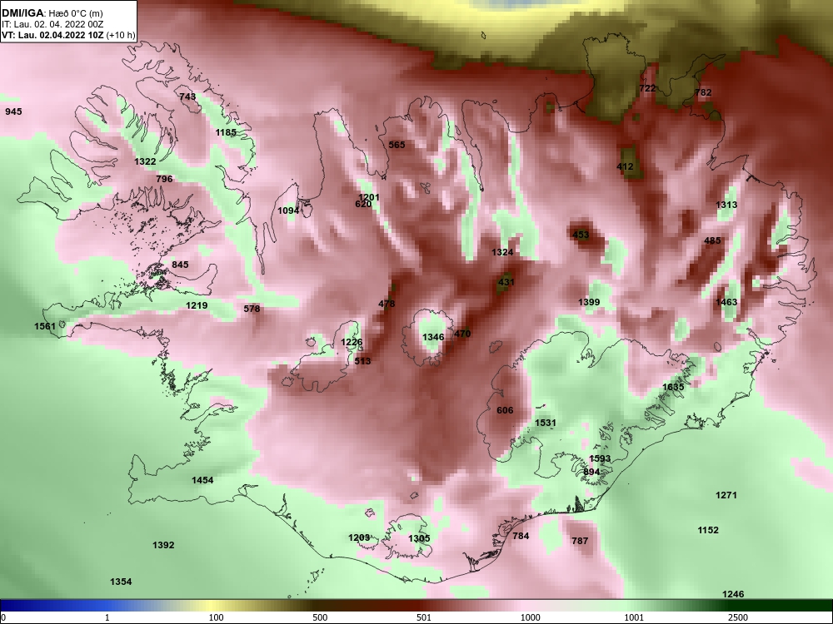Select the 1226 value on the glacier
833x624 pixels.
(352, 342)
